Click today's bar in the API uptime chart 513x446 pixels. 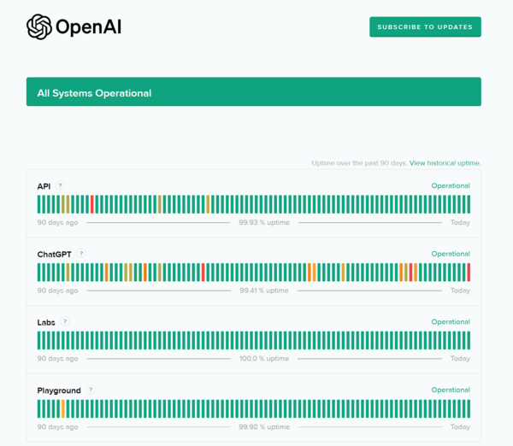point(469,204)
